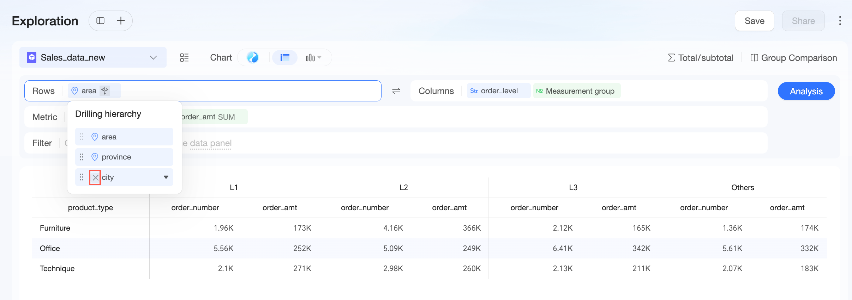Enable Group Comparison
Screen dimensions: 852x300
pos(793,58)
